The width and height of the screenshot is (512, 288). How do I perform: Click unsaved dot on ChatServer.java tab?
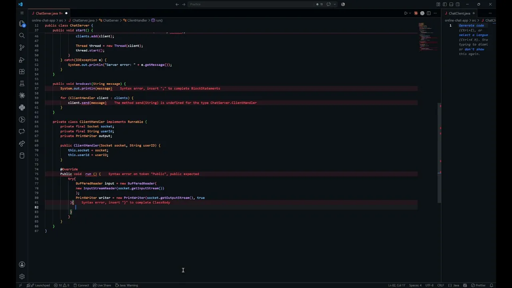click(66, 13)
